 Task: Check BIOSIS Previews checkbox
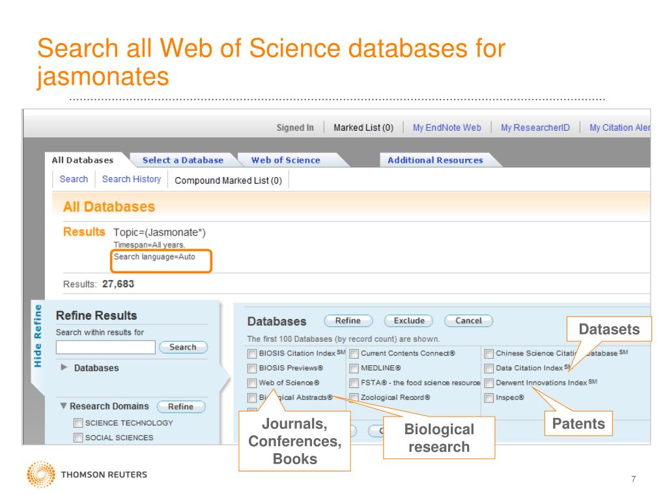(x=252, y=368)
